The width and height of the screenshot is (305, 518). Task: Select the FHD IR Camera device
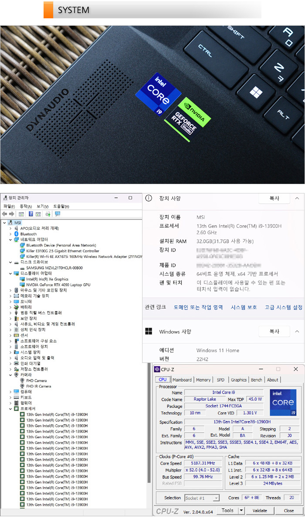pyautogui.click(x=35, y=386)
